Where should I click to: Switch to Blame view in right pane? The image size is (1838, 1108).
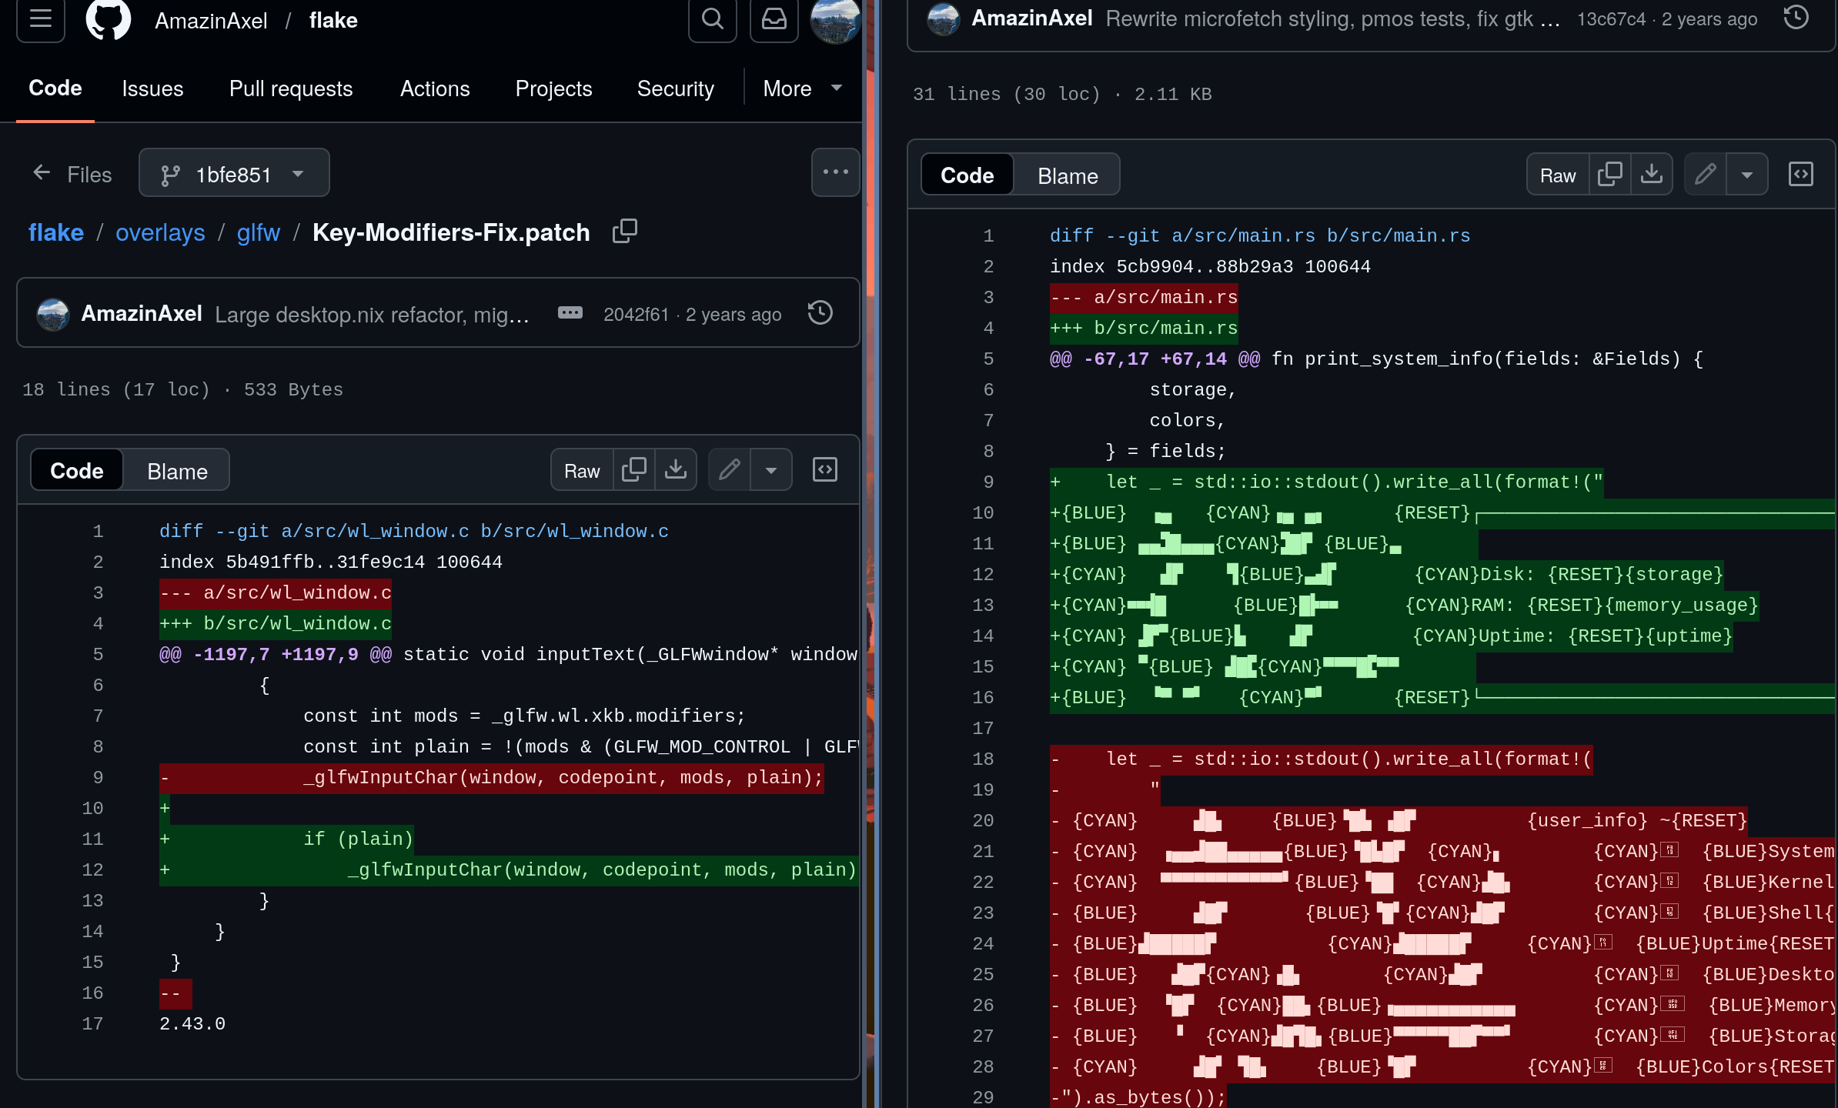point(1067,175)
